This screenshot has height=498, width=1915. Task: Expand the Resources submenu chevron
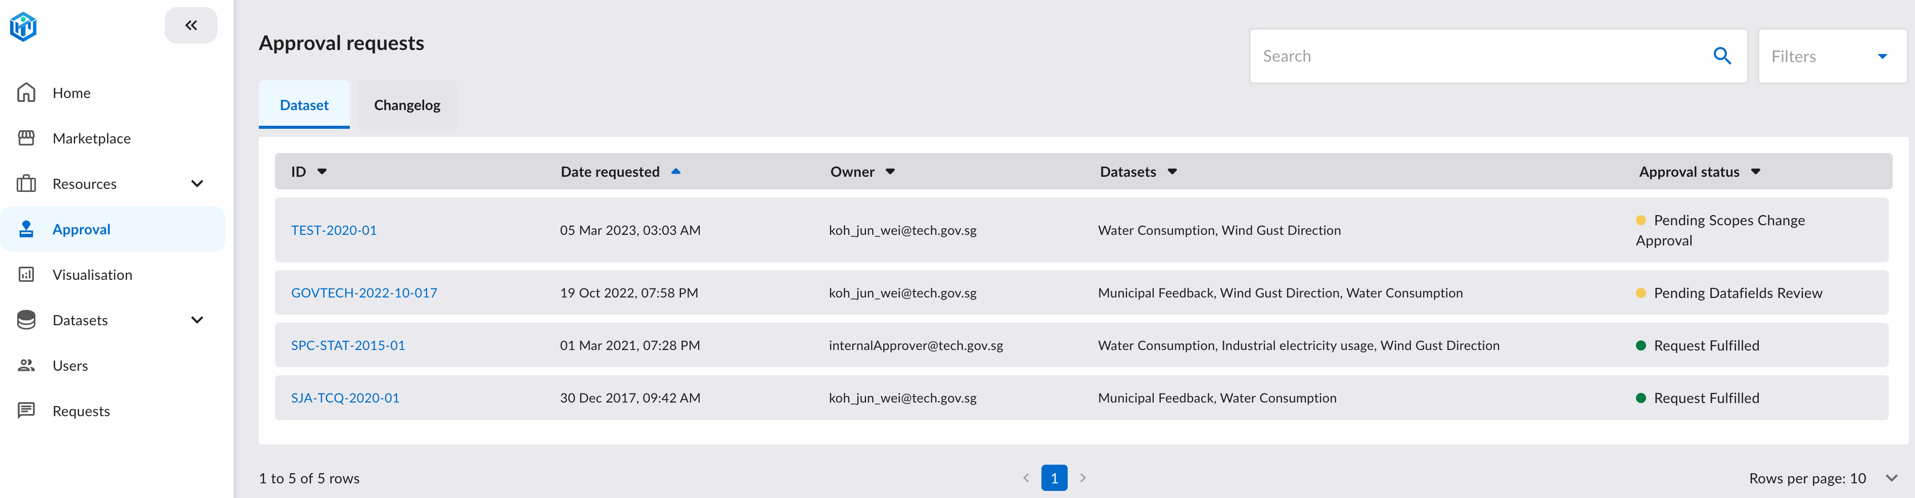[x=197, y=183]
